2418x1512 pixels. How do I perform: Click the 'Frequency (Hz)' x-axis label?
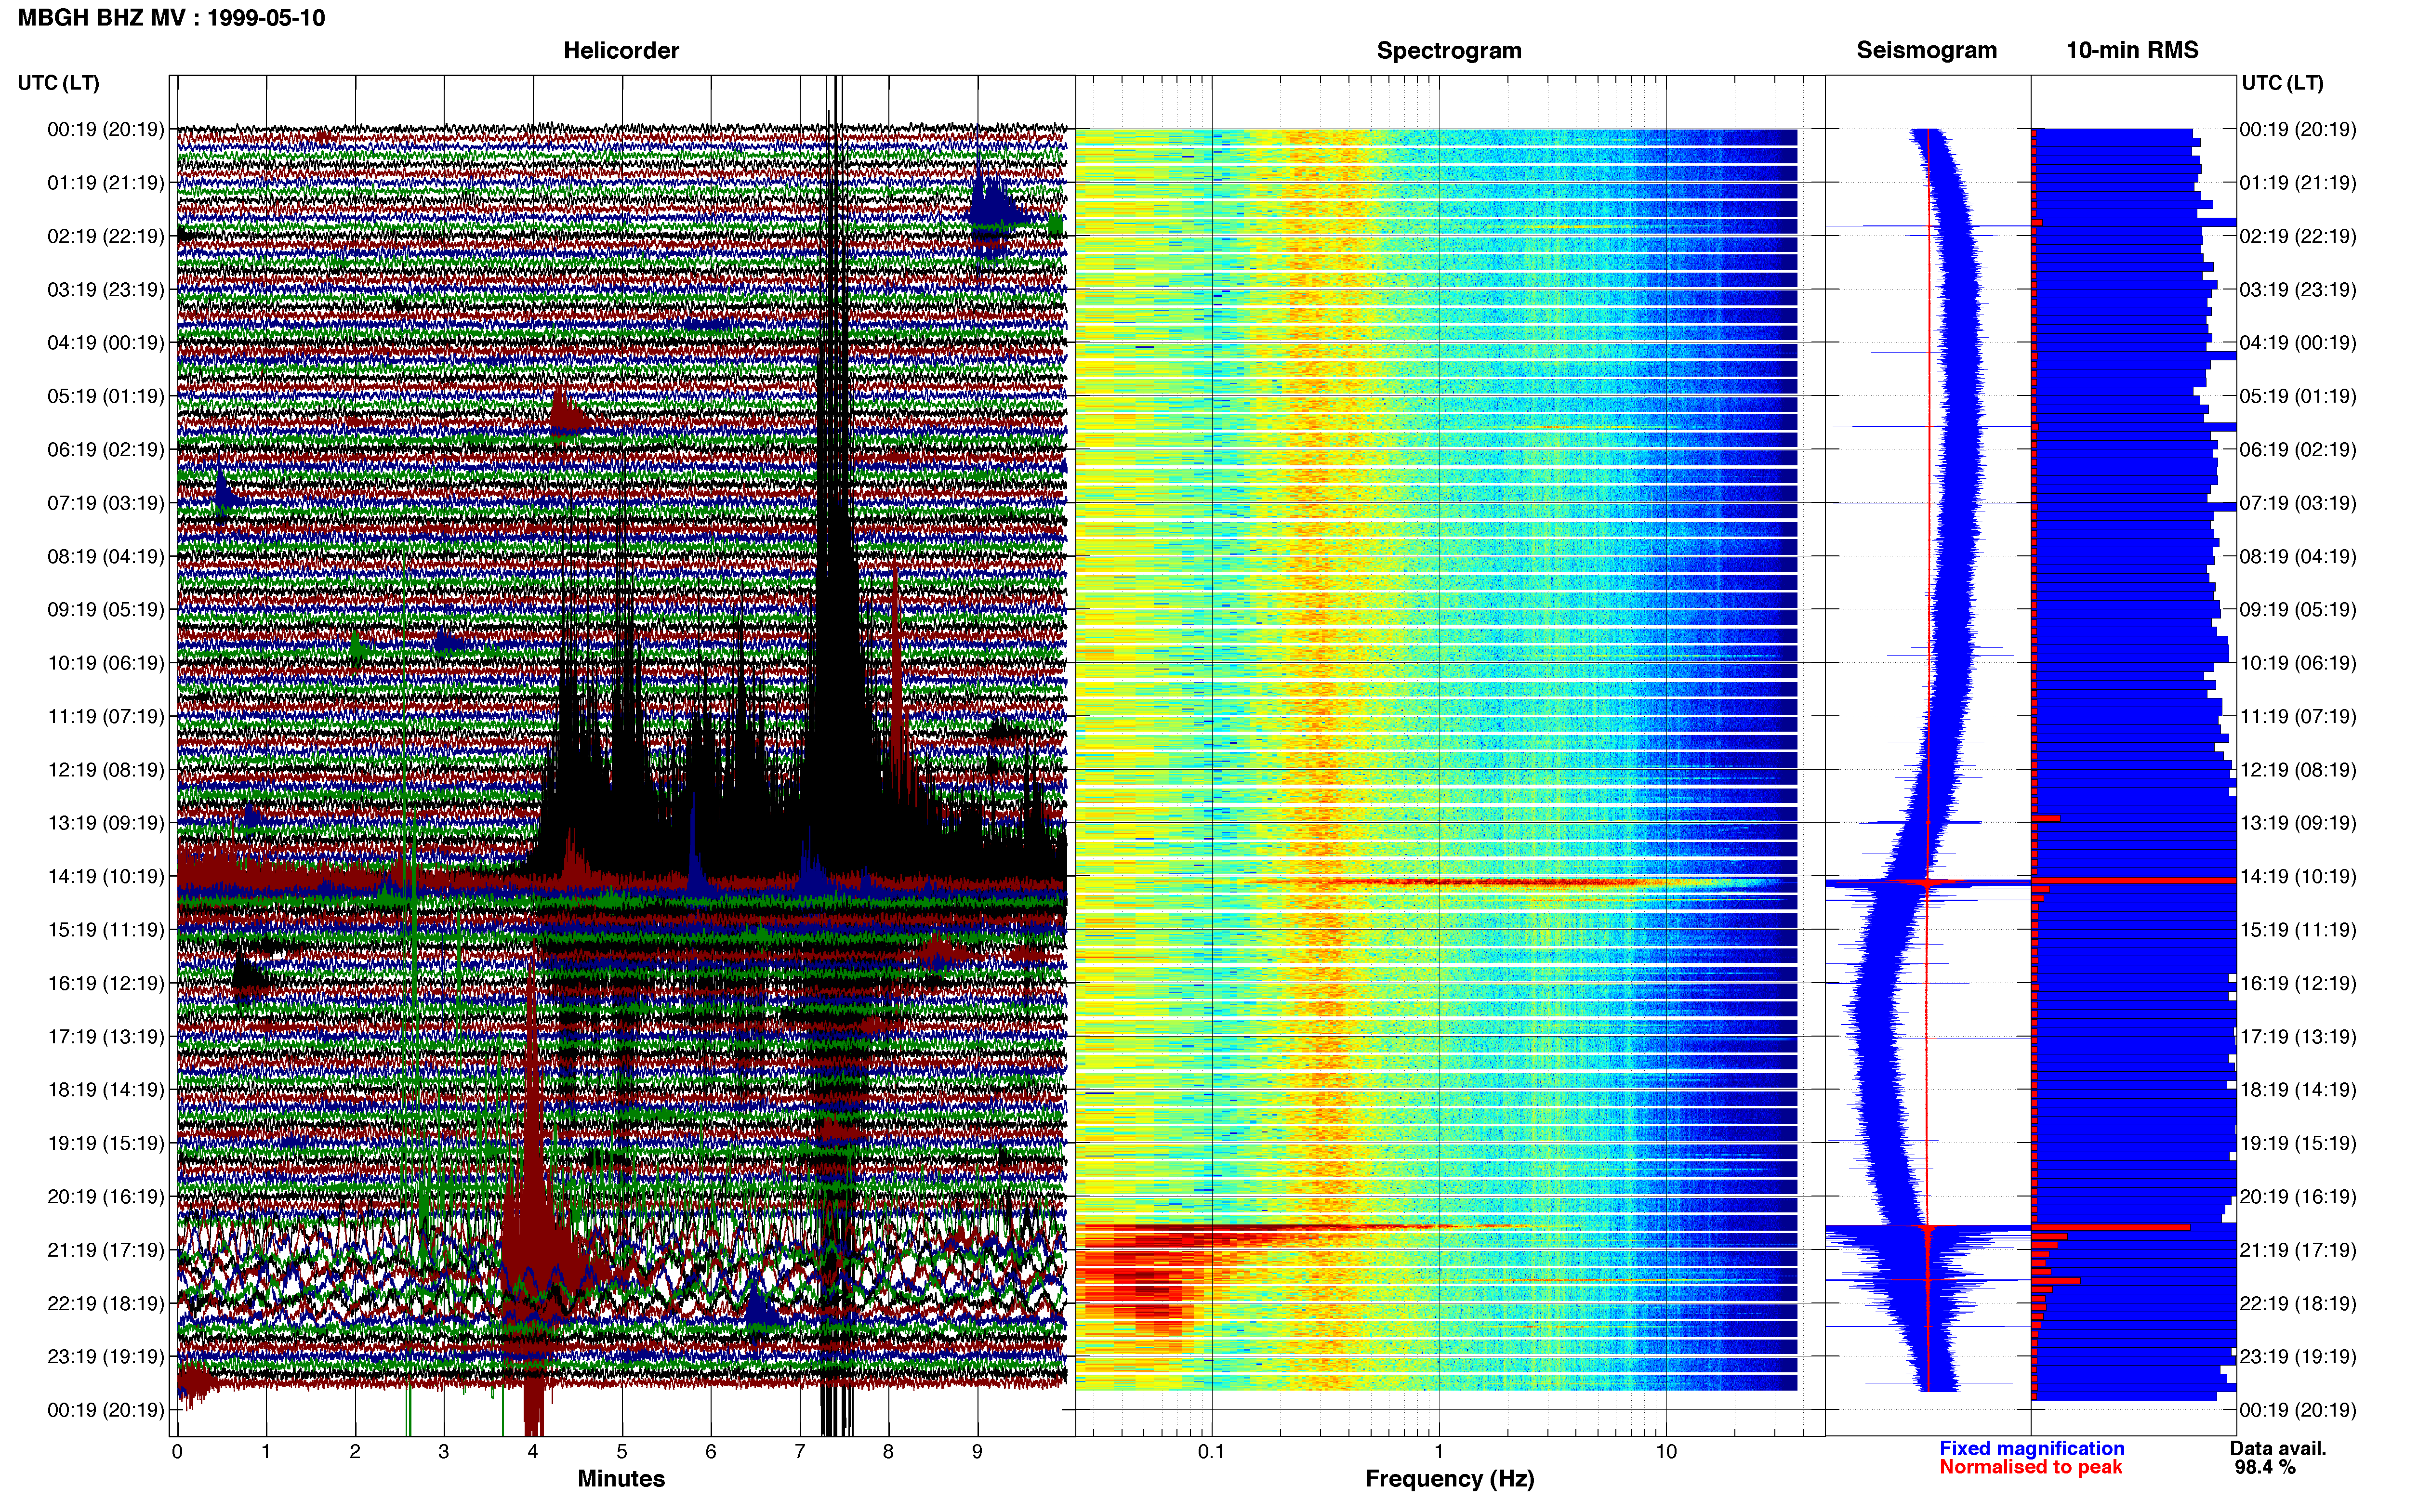tap(1449, 1479)
